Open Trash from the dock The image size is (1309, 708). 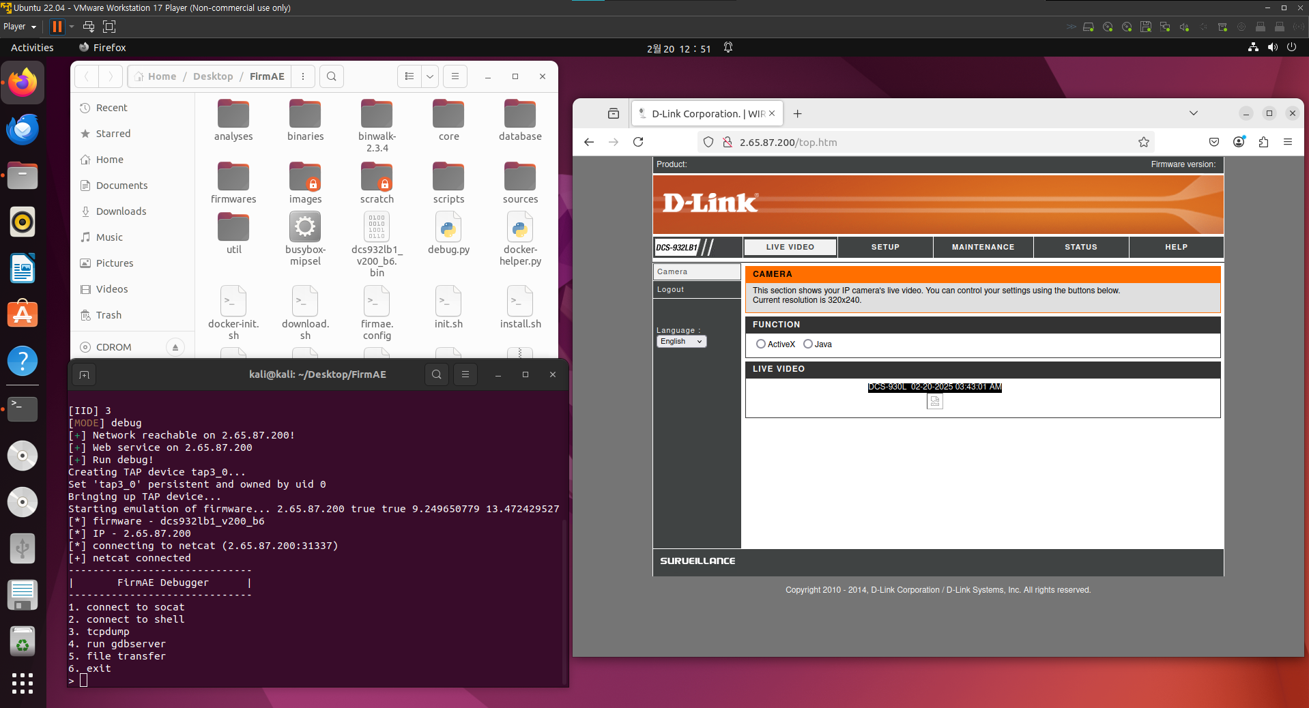tap(23, 642)
